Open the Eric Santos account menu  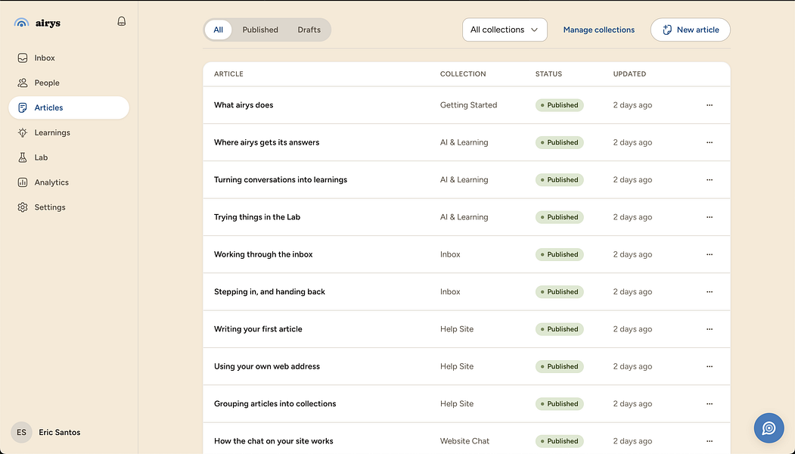[x=46, y=432]
